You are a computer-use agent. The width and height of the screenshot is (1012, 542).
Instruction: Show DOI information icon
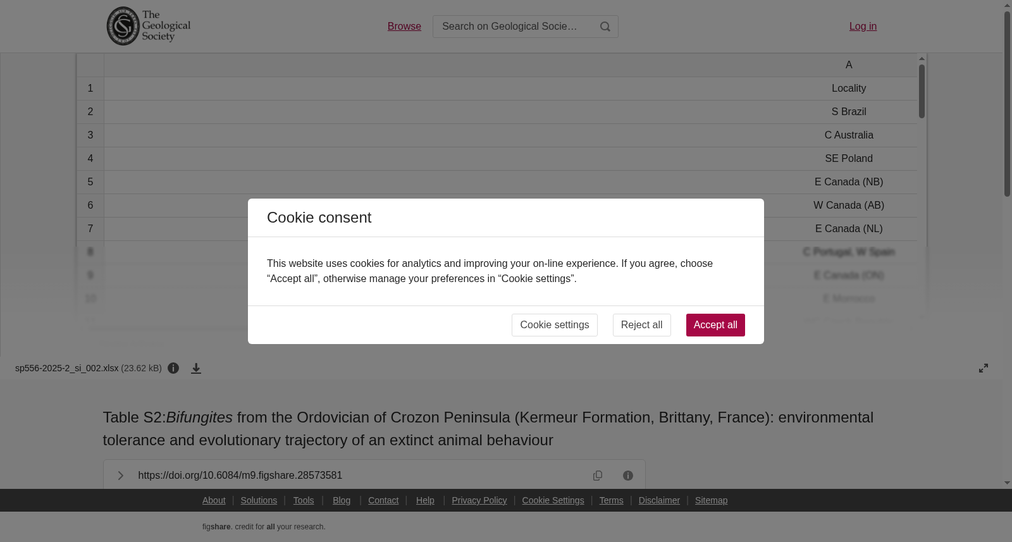coord(628,476)
